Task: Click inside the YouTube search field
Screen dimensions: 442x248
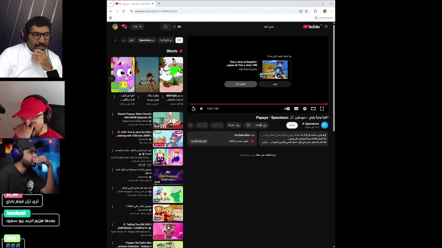Action: coord(228,27)
